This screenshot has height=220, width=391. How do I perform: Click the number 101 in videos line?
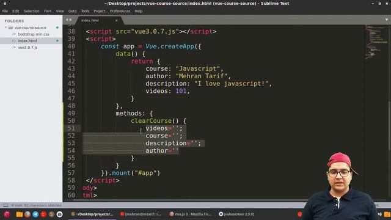[x=181, y=91]
